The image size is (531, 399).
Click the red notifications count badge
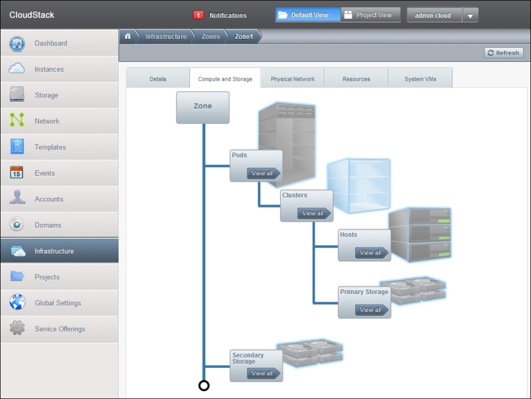coord(198,15)
